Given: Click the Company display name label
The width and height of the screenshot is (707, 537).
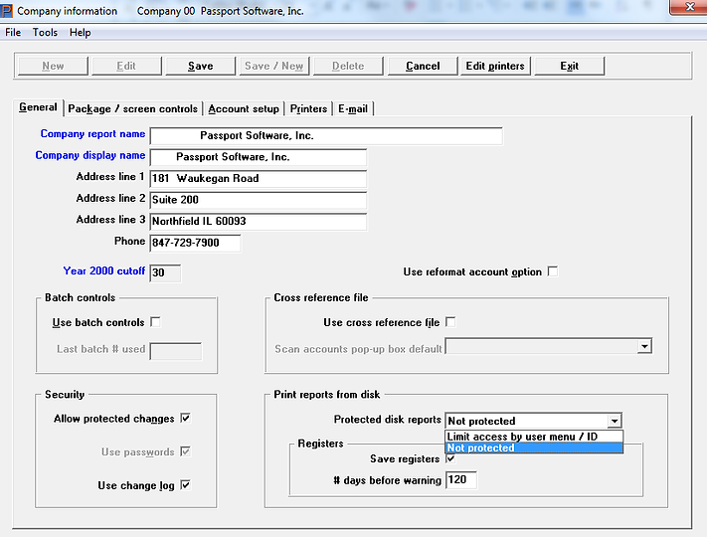Looking at the screenshot, I should click(x=90, y=155).
